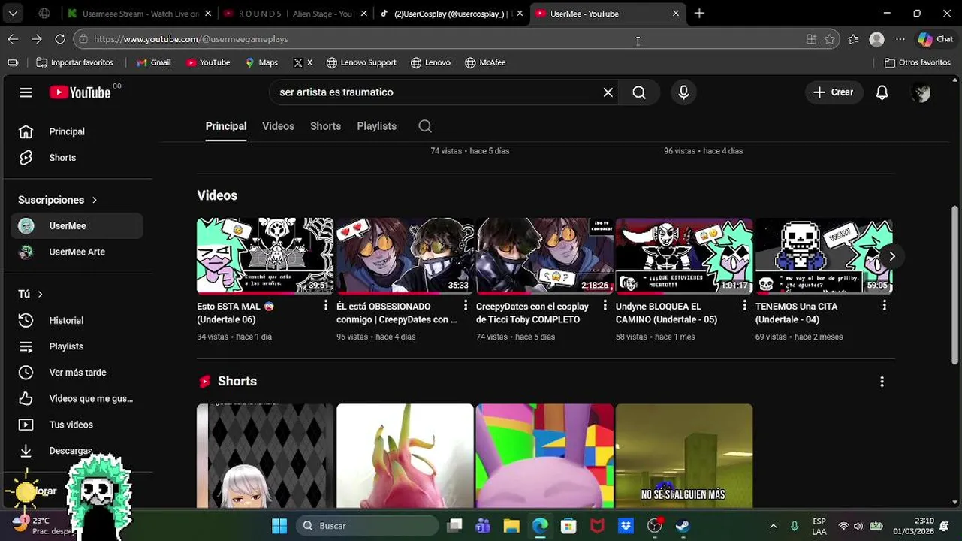This screenshot has height=541, width=962.
Task: Open the account avatar menu
Action: 921,92
